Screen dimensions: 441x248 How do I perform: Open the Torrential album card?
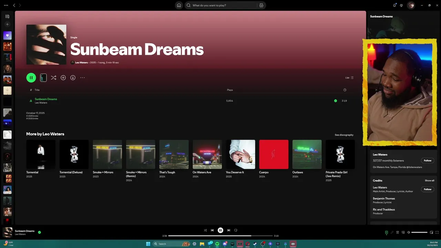tap(41, 159)
